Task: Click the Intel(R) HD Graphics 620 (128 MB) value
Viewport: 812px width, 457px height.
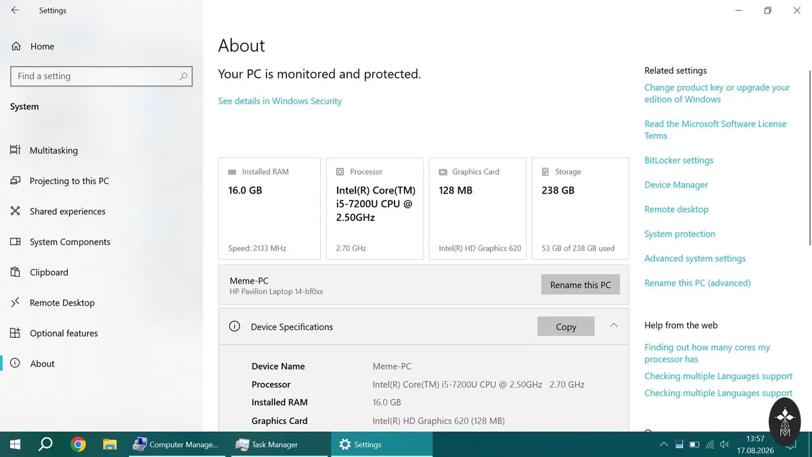Action: click(438, 420)
